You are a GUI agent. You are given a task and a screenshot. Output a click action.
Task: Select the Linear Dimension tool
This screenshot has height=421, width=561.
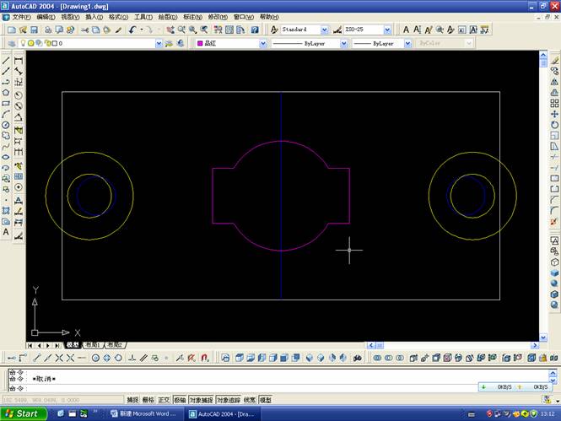click(x=19, y=61)
